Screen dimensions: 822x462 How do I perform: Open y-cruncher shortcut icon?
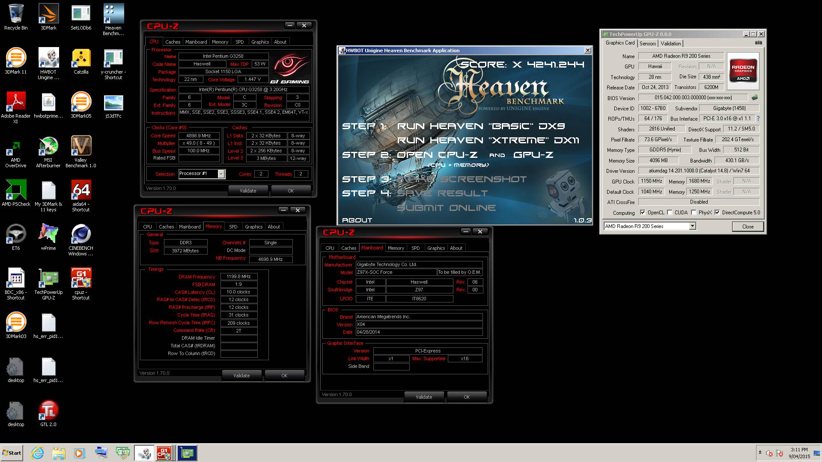113,64
